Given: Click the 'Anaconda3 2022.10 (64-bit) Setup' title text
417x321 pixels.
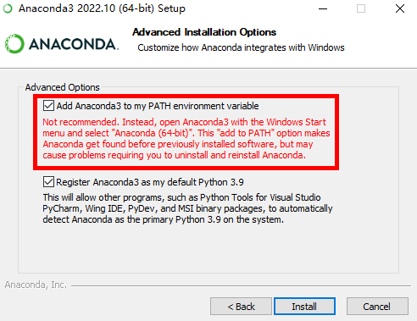Looking at the screenshot, I should point(102,8).
